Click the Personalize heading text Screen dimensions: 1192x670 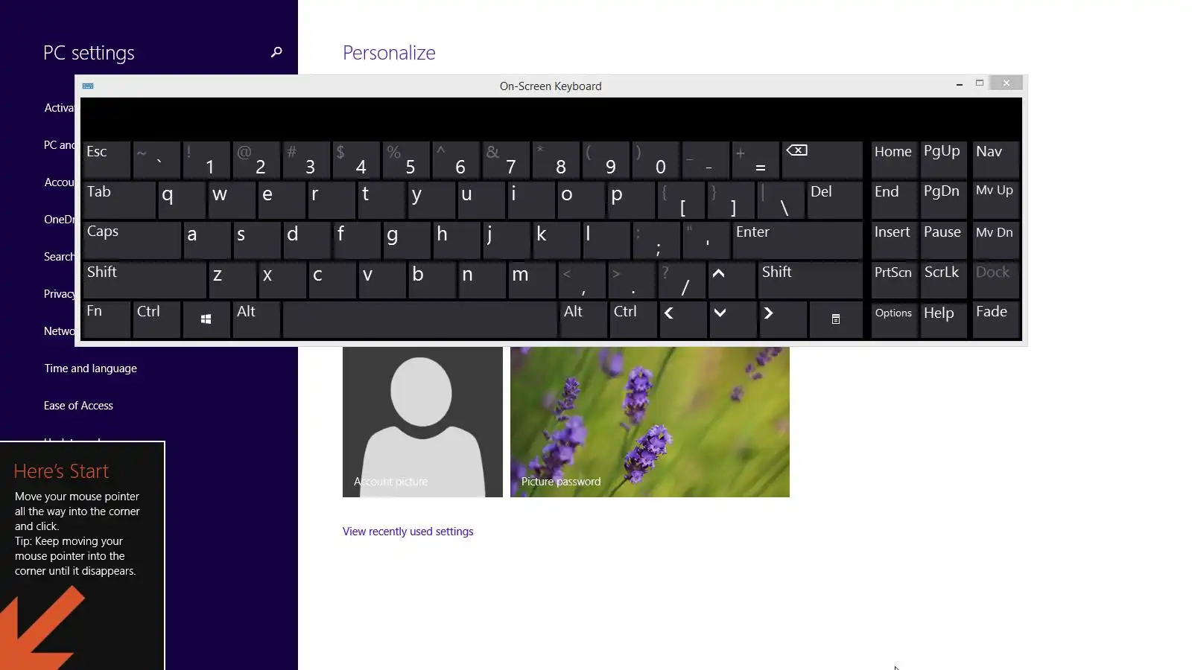tap(389, 53)
